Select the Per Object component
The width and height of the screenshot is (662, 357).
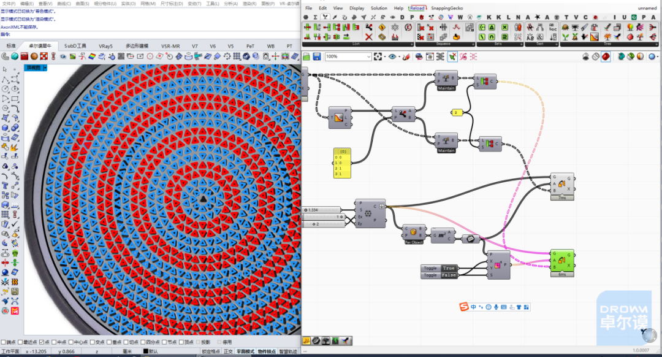pos(414,234)
